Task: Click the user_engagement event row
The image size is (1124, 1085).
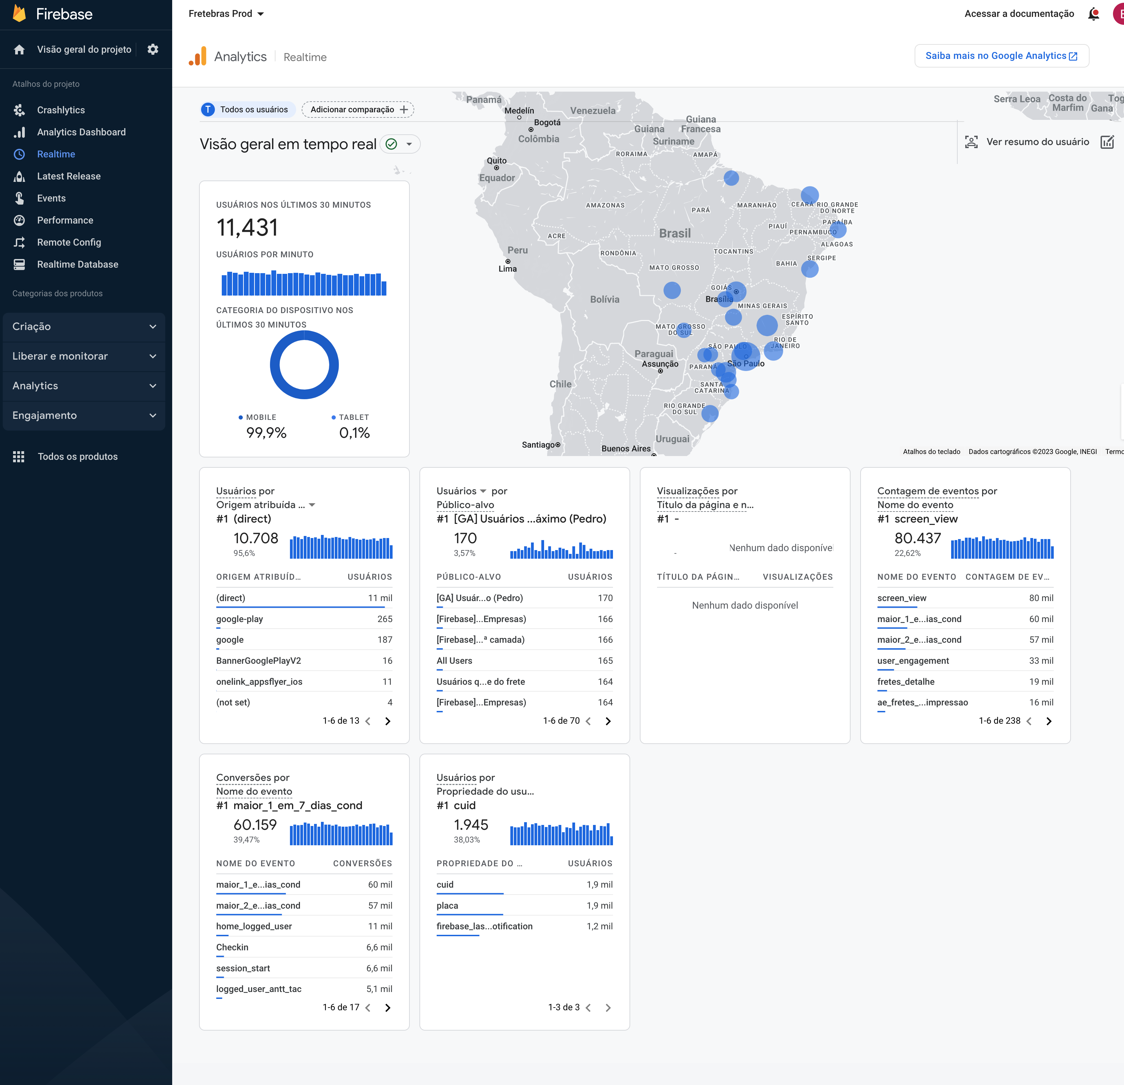Action: click(x=965, y=661)
